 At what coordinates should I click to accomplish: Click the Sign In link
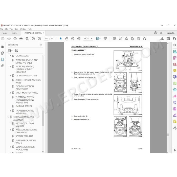(170, 33)
